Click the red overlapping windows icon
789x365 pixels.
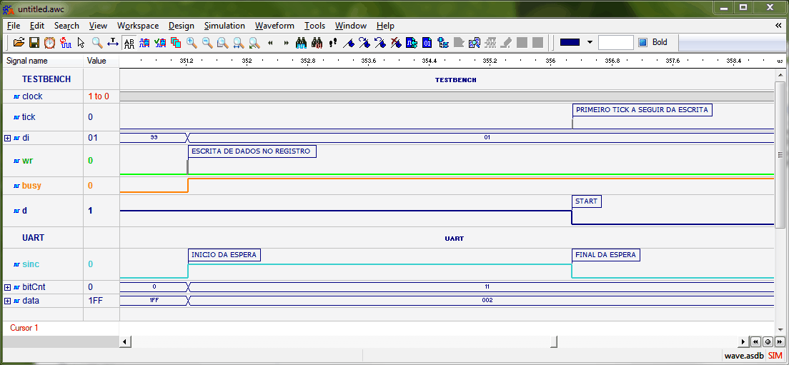click(176, 43)
